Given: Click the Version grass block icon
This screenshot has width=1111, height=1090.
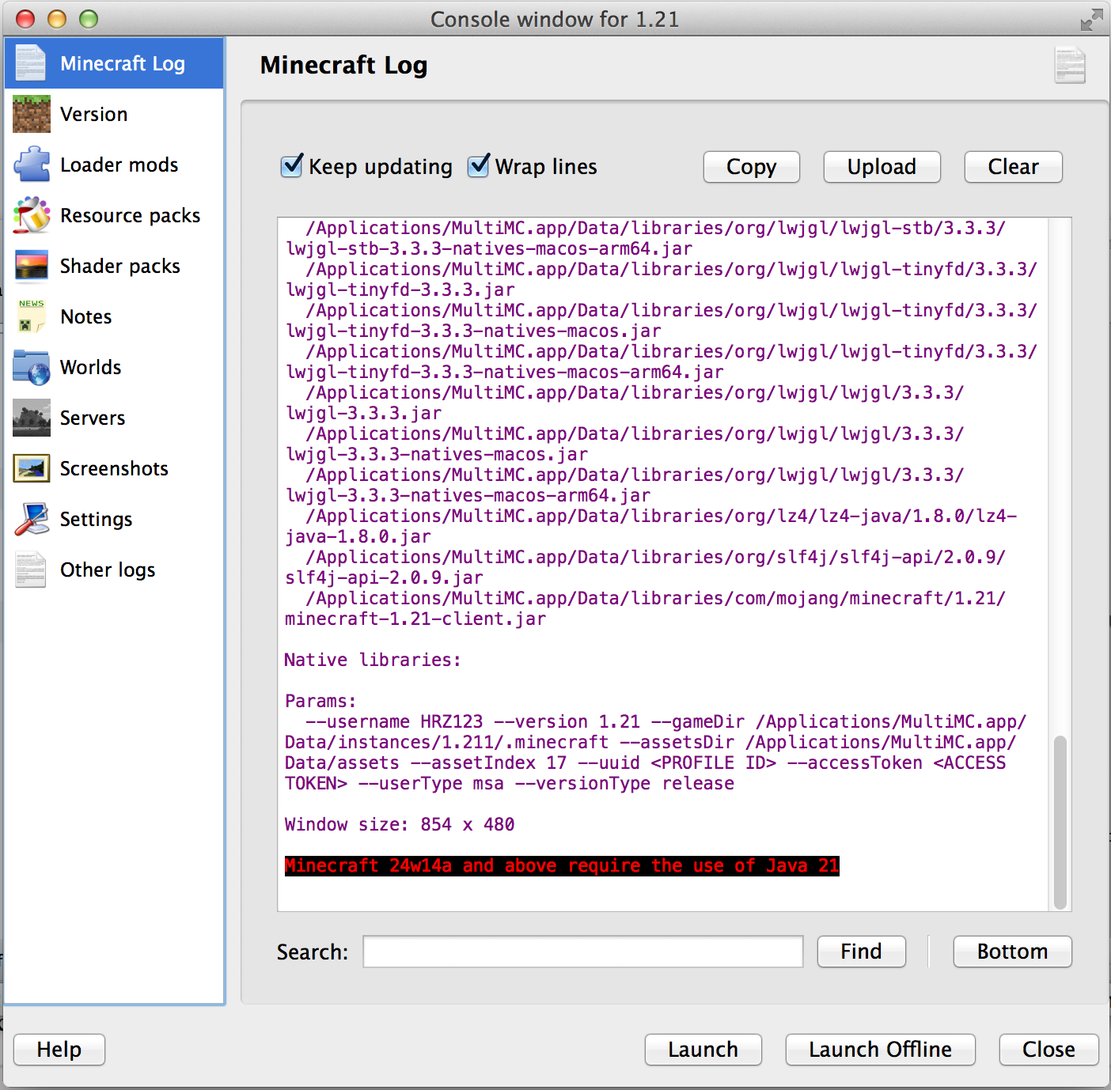Looking at the screenshot, I should coord(32,114).
